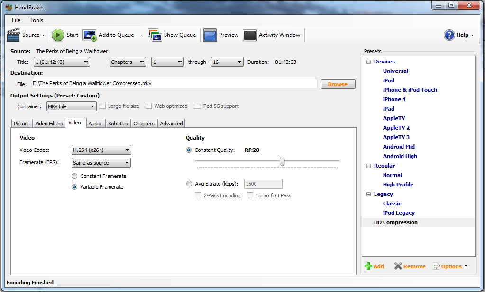Select the HD Compression preset

point(395,222)
